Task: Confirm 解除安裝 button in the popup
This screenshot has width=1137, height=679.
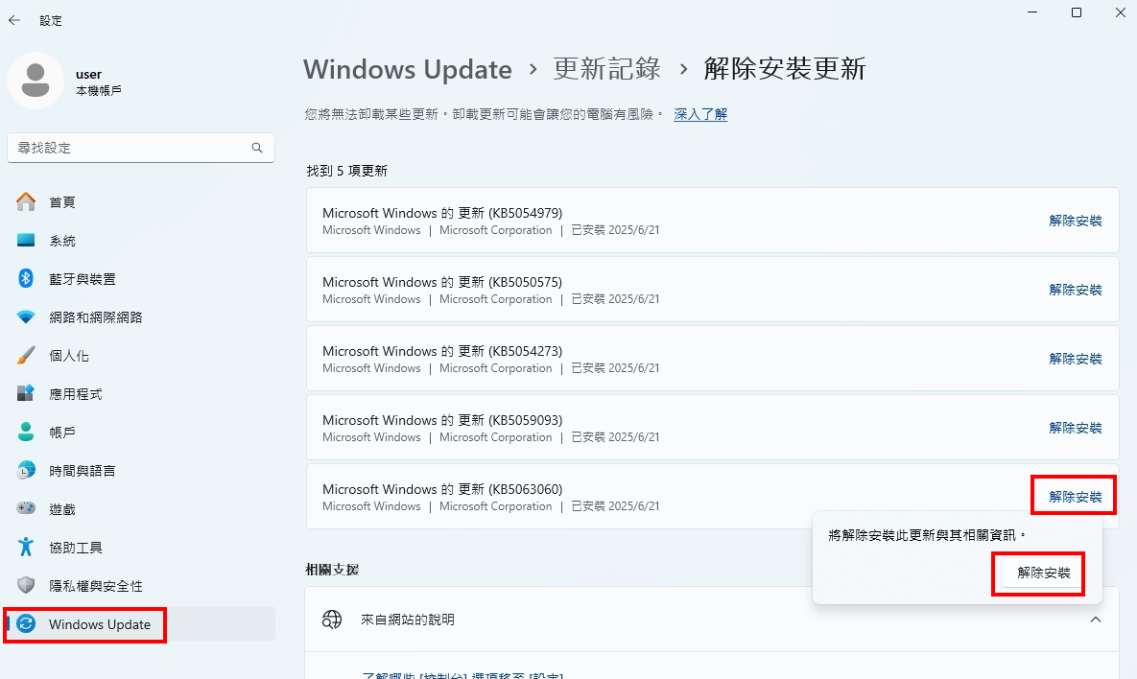Action: point(1044,573)
